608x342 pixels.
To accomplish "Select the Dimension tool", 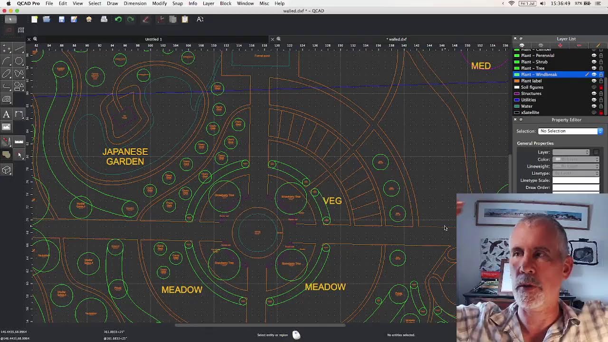I will click(19, 114).
